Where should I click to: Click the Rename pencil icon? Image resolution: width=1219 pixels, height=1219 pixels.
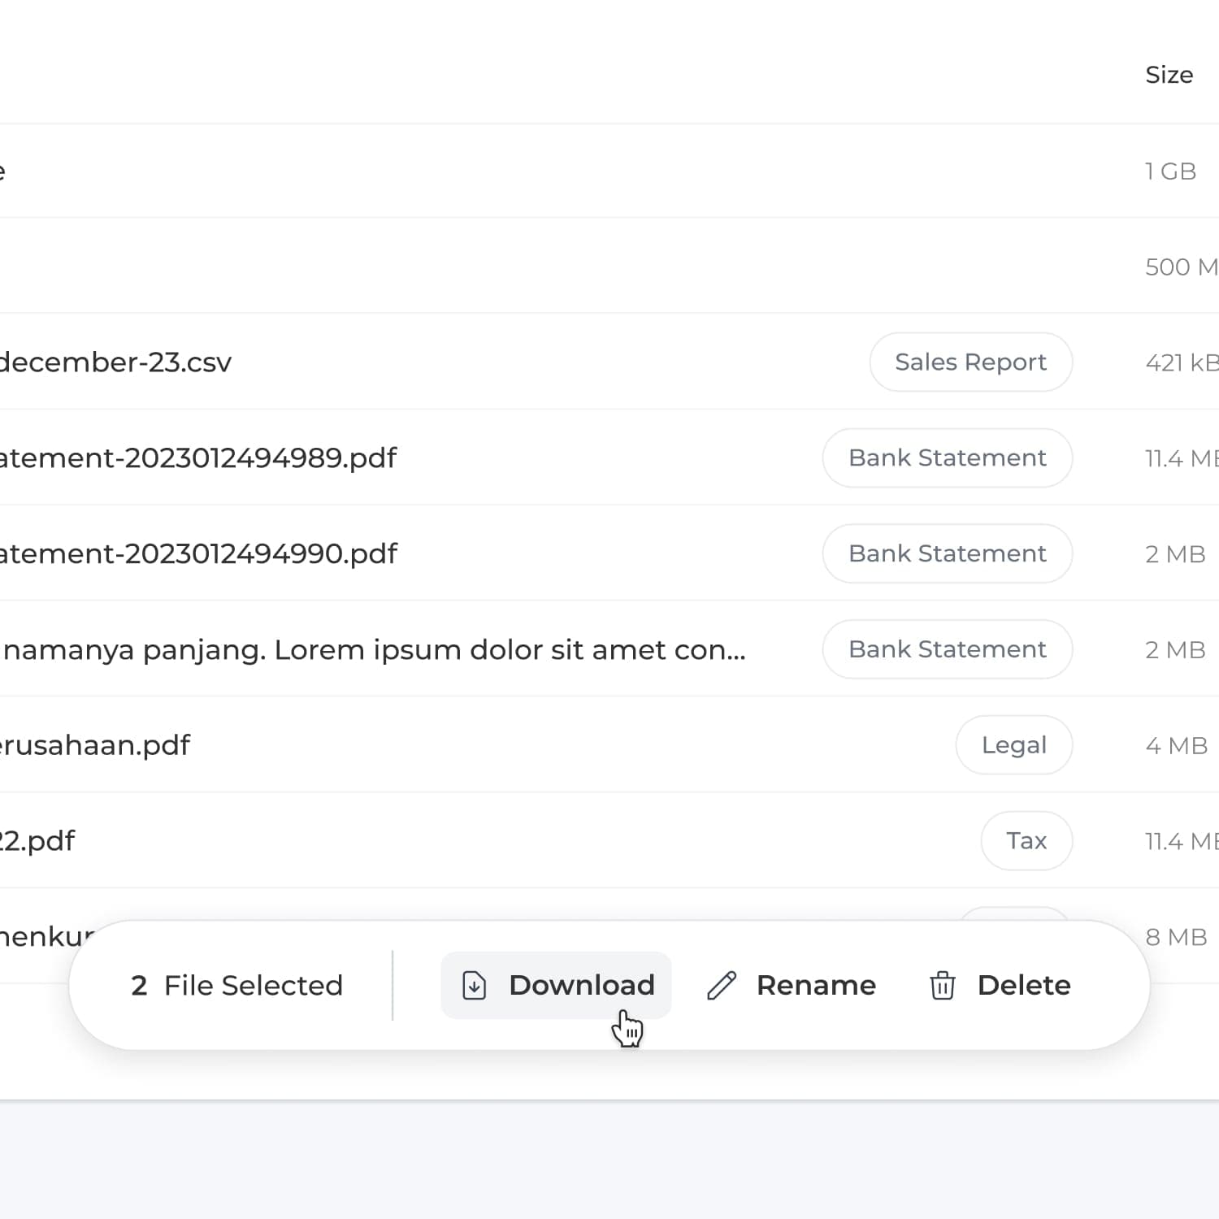click(721, 986)
